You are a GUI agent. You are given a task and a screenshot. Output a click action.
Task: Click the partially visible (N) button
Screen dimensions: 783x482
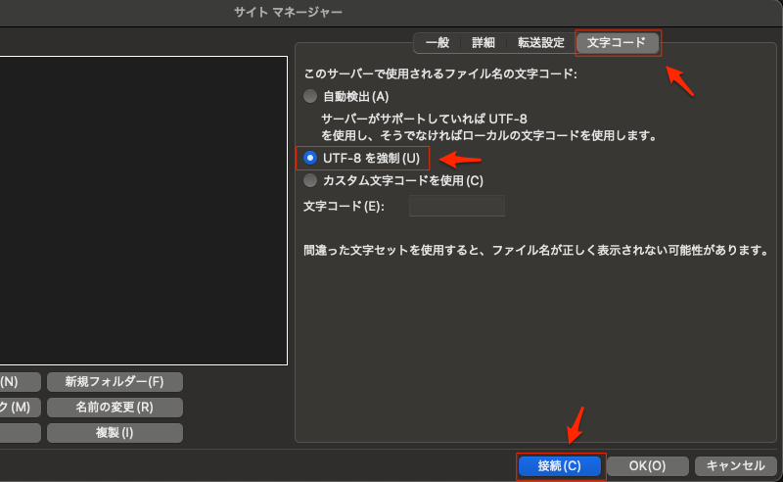tap(20, 381)
